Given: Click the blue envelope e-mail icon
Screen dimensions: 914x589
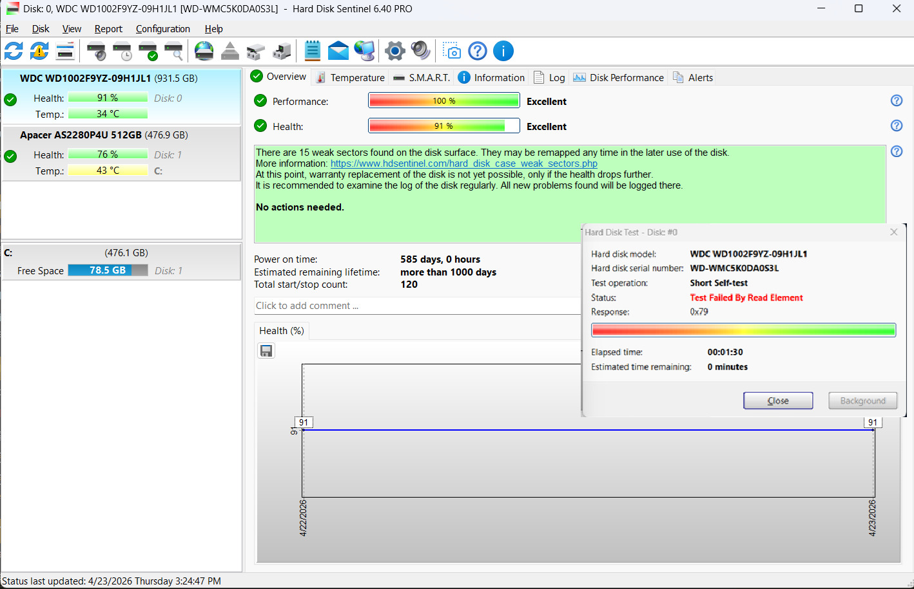Looking at the screenshot, I should coord(338,51).
